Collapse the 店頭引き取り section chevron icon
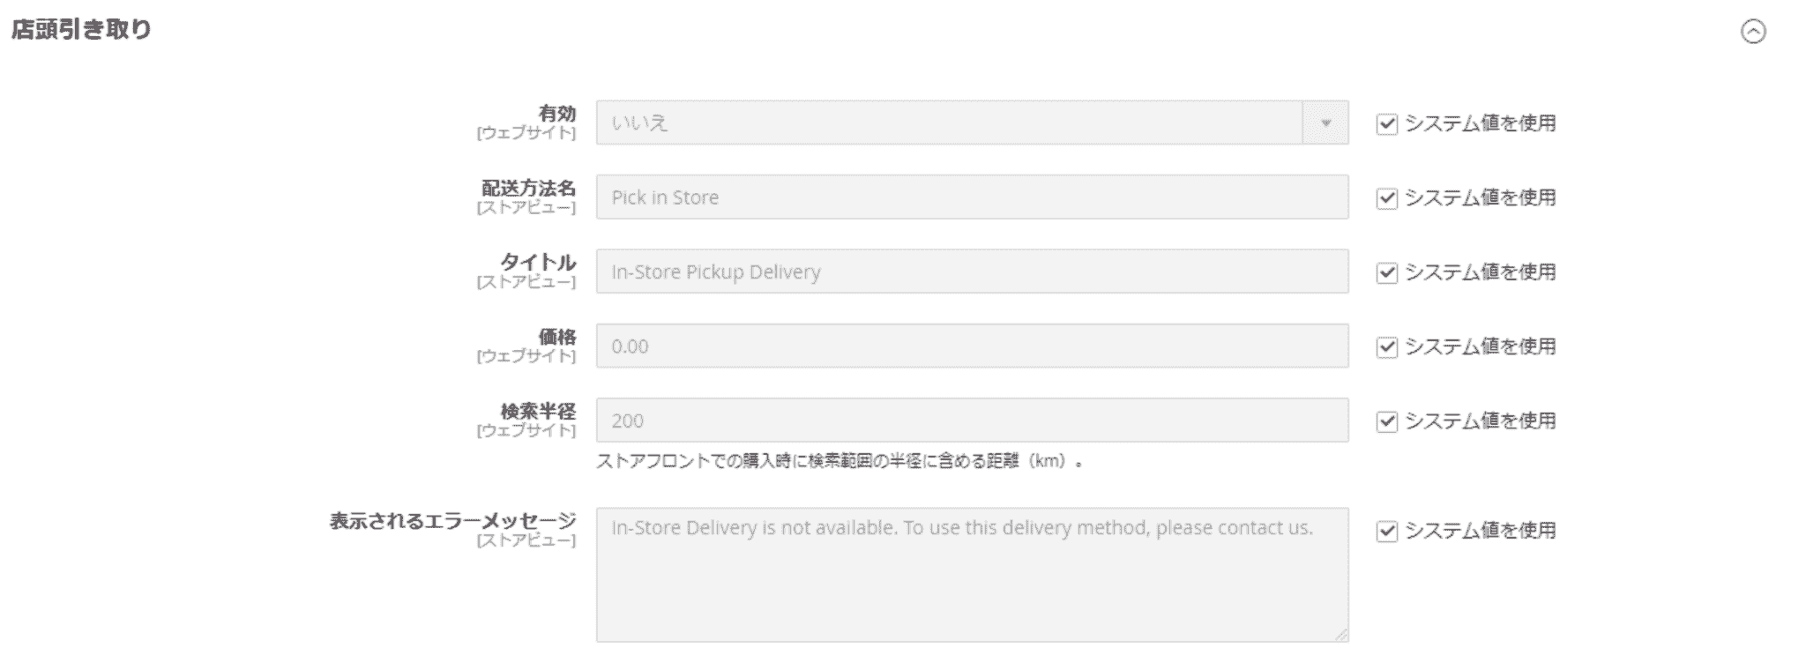The width and height of the screenshot is (1806, 670). pos(1753,32)
